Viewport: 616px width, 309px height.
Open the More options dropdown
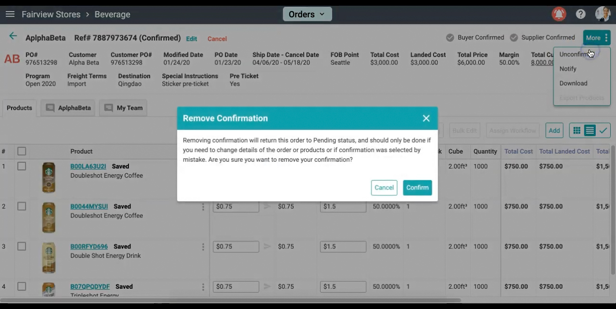pos(597,38)
